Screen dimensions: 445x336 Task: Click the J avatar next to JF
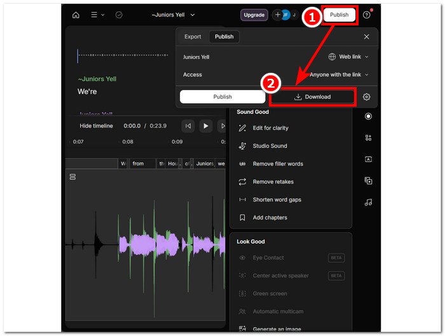click(x=294, y=15)
